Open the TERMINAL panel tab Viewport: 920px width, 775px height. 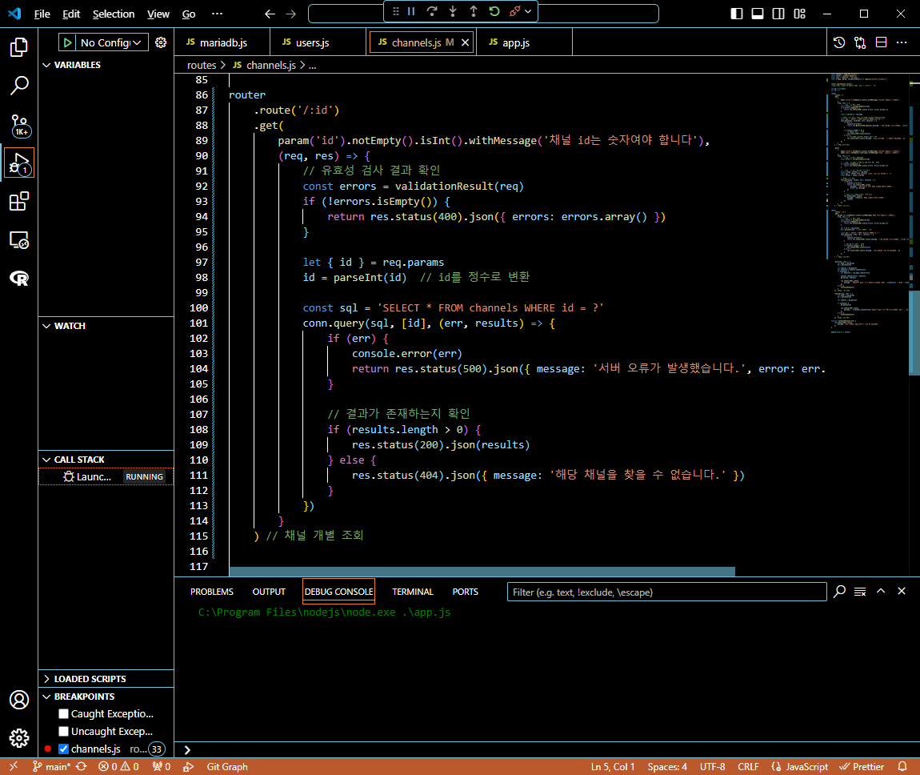tap(413, 592)
